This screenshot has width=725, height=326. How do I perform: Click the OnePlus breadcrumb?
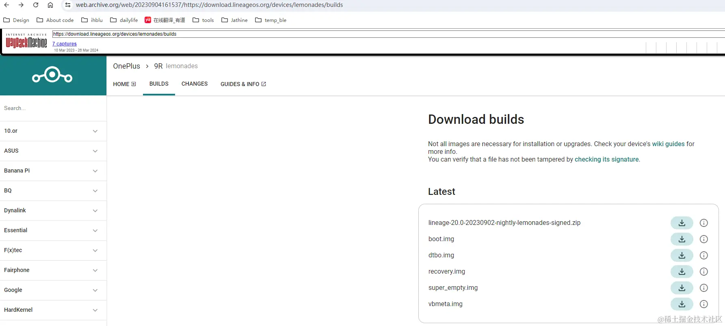click(126, 66)
